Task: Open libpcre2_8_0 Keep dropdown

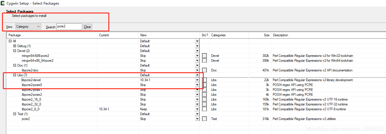Action: (197, 109)
